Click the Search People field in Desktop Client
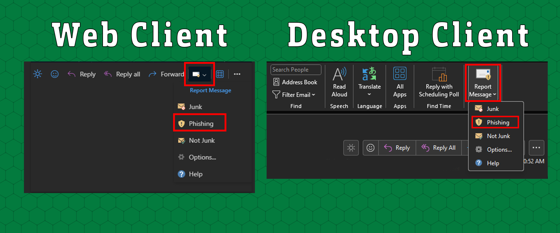Image resolution: width=560 pixels, height=233 pixels. [x=296, y=70]
